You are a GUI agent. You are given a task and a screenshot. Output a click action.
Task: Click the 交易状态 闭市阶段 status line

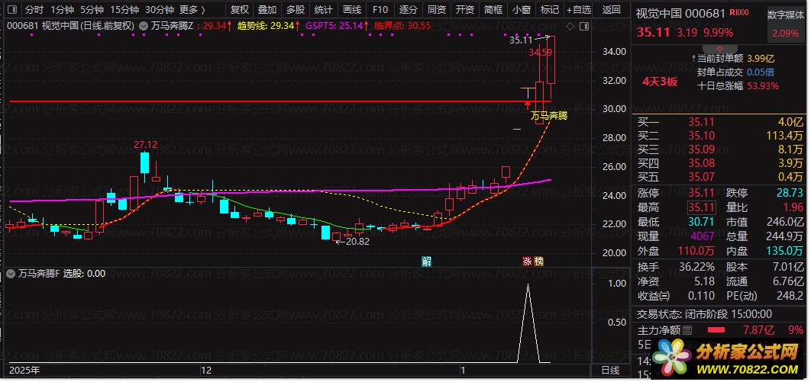coord(704,314)
